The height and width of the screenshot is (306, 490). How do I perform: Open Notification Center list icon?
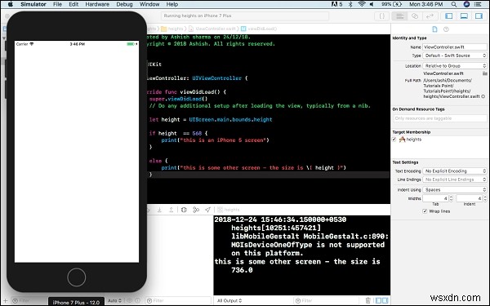click(478, 4)
